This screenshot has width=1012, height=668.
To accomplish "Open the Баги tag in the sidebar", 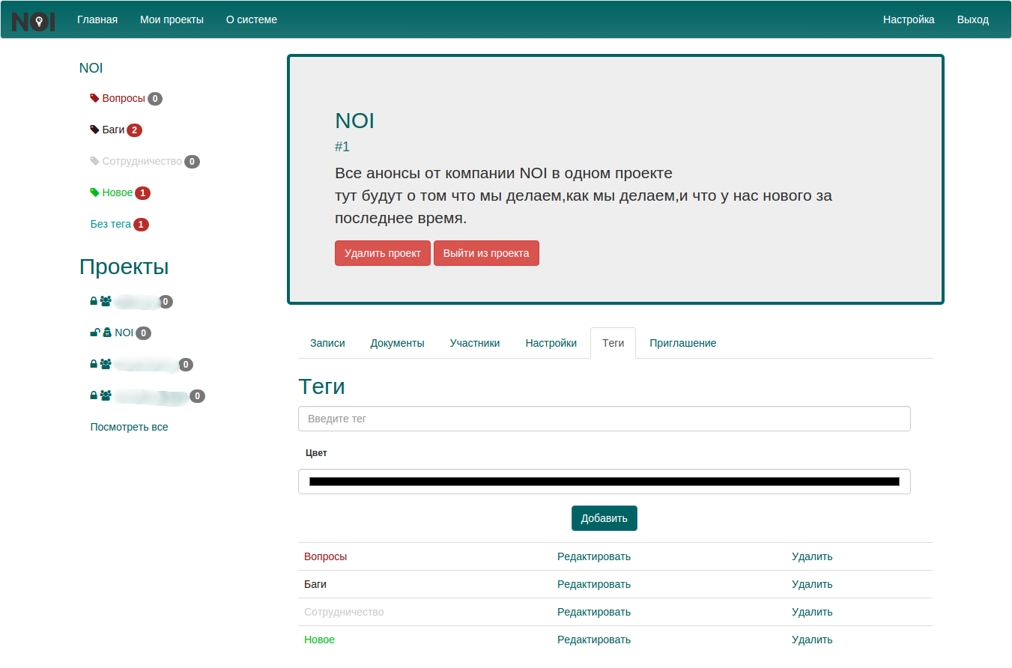I will pyautogui.click(x=113, y=130).
